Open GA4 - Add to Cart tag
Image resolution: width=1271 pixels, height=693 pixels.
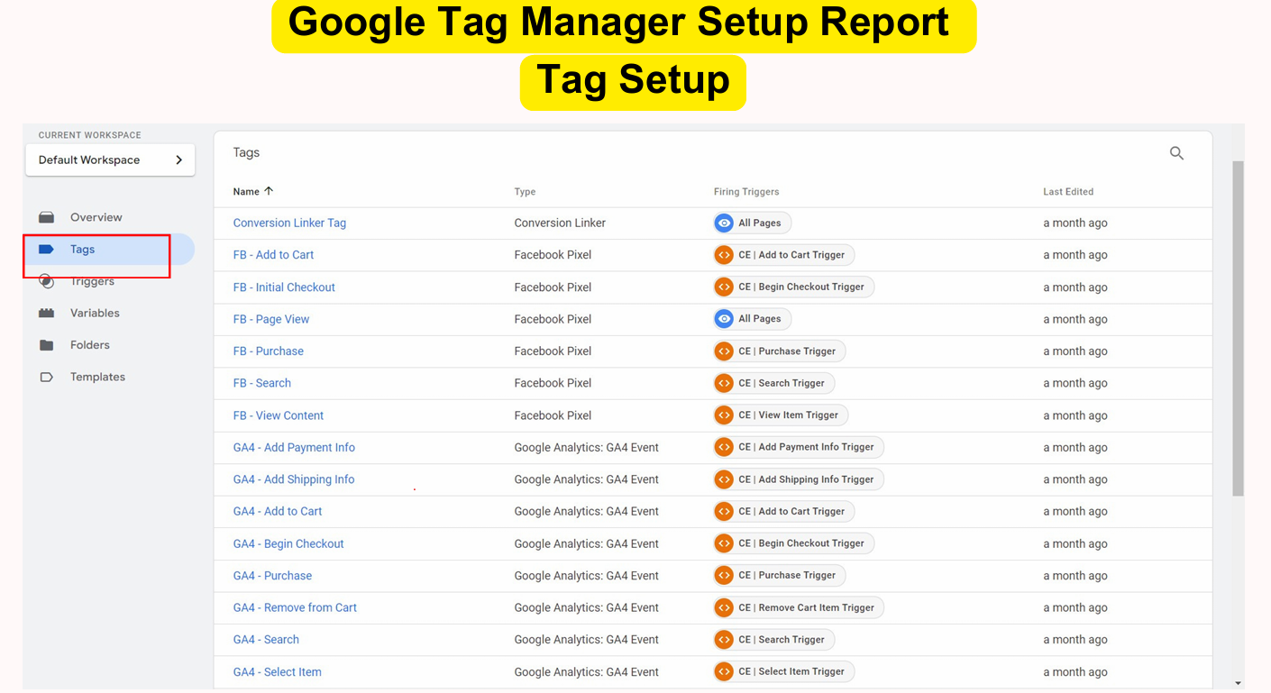tap(278, 511)
